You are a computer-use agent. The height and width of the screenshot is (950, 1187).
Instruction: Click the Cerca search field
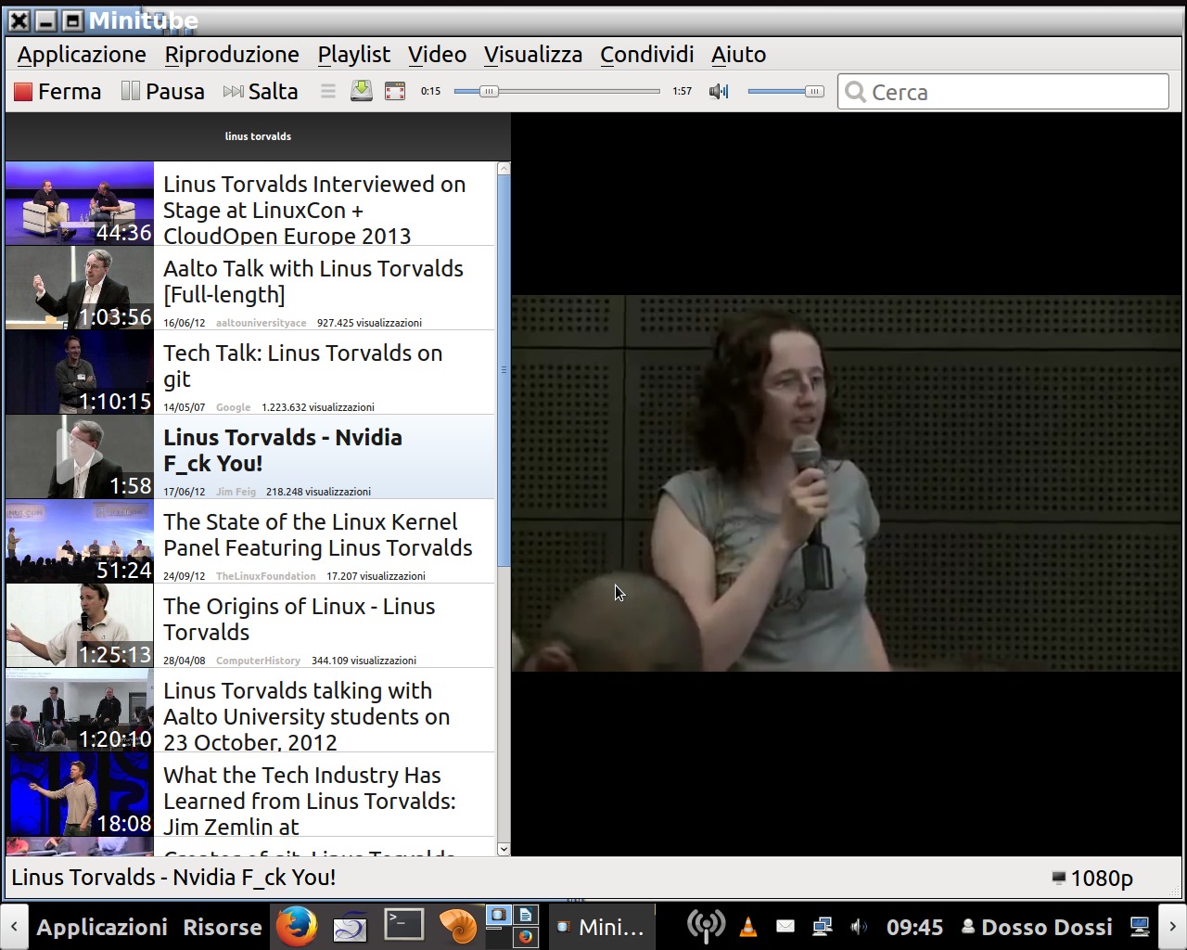[x=1002, y=92]
